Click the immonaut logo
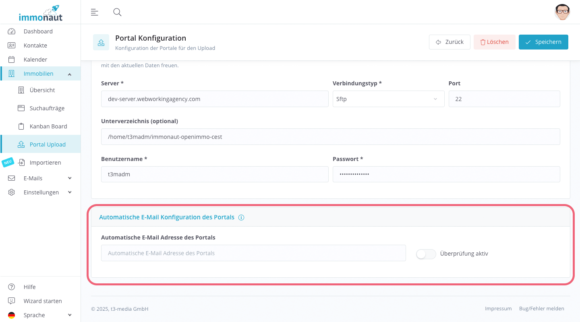Screen dimensions: 580x322 tap(40, 13)
